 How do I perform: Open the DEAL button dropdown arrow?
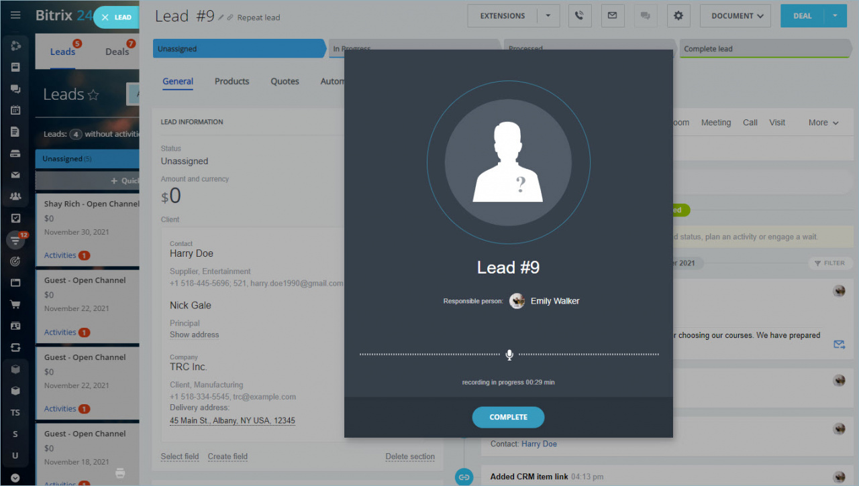[x=835, y=16]
